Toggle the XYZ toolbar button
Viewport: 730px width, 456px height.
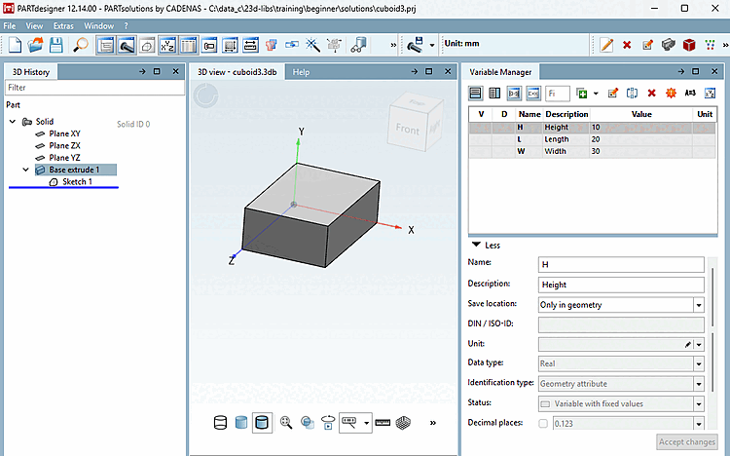pyautogui.click(x=167, y=45)
